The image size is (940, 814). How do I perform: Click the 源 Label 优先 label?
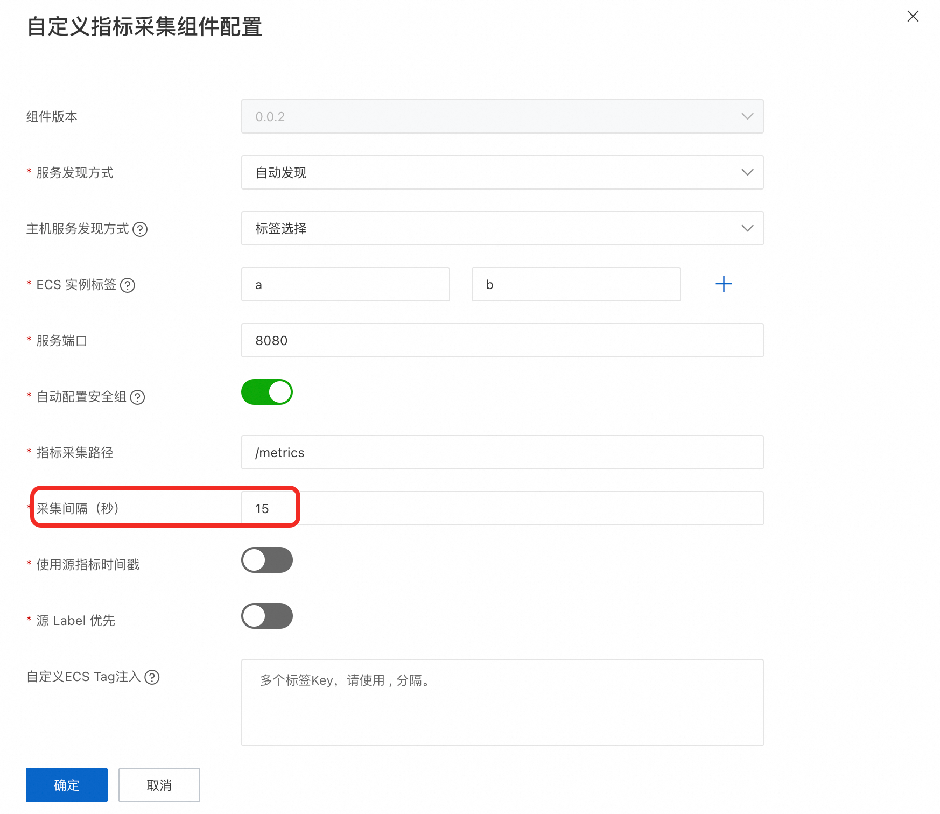[76, 621]
